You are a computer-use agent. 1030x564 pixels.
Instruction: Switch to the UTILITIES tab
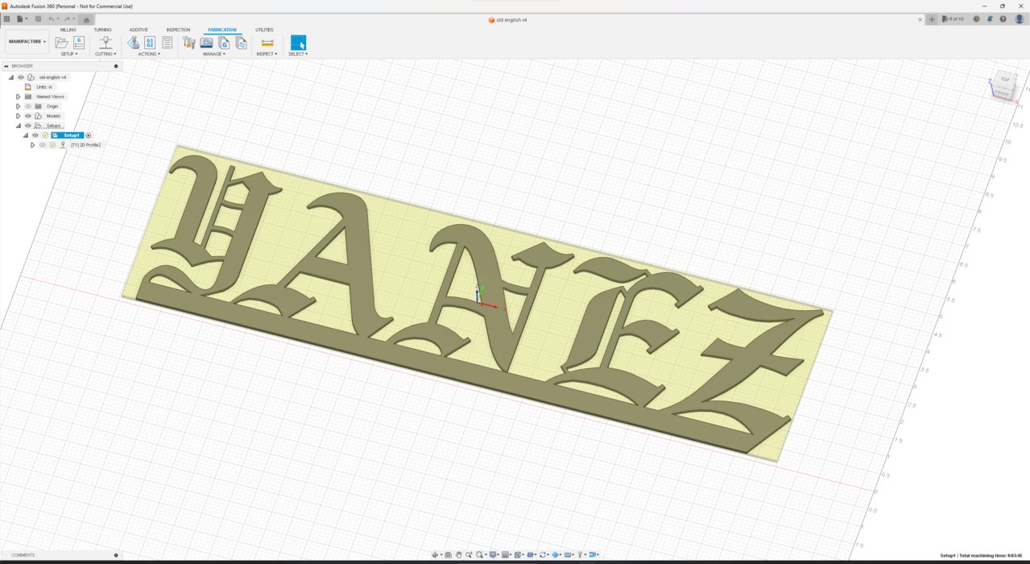tap(264, 30)
